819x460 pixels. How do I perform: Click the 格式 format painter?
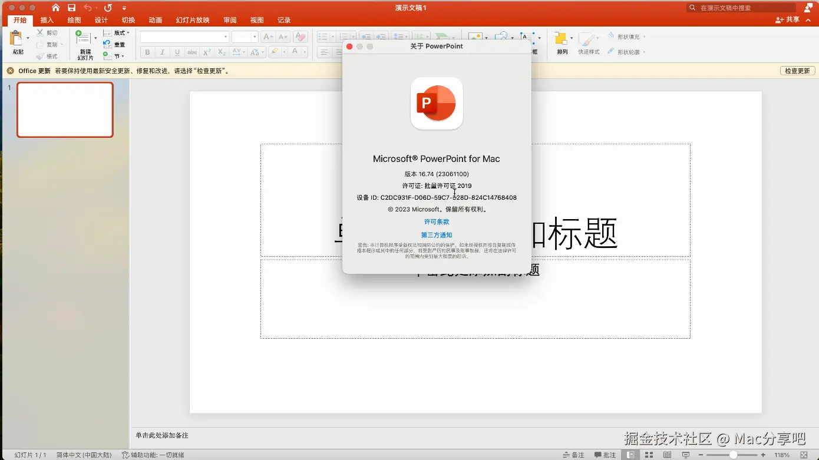click(x=47, y=57)
